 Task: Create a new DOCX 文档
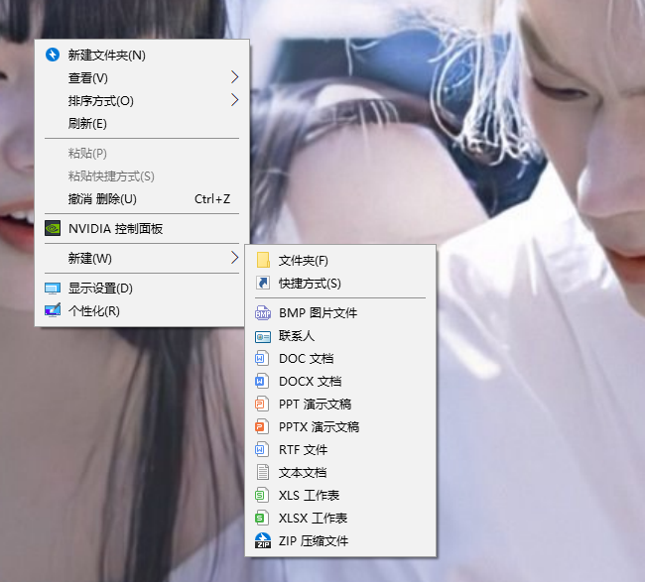pyautogui.click(x=310, y=381)
